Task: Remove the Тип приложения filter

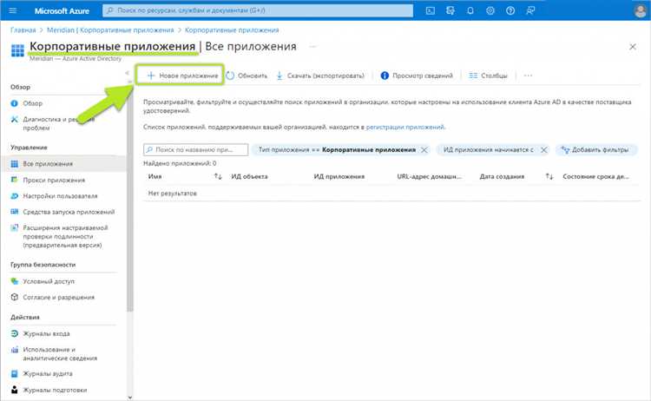Action: click(424, 150)
